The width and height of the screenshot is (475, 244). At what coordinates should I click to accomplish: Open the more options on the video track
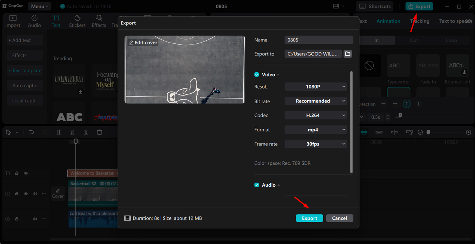tap(44, 194)
